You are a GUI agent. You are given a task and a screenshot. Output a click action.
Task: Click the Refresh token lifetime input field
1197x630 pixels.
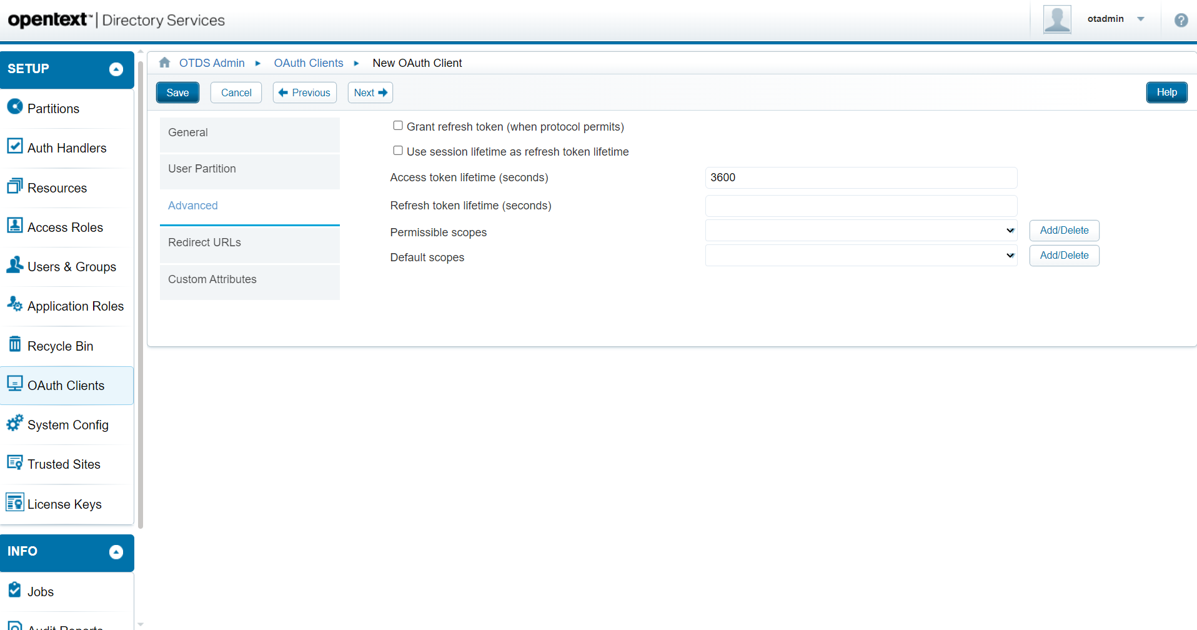(x=861, y=206)
